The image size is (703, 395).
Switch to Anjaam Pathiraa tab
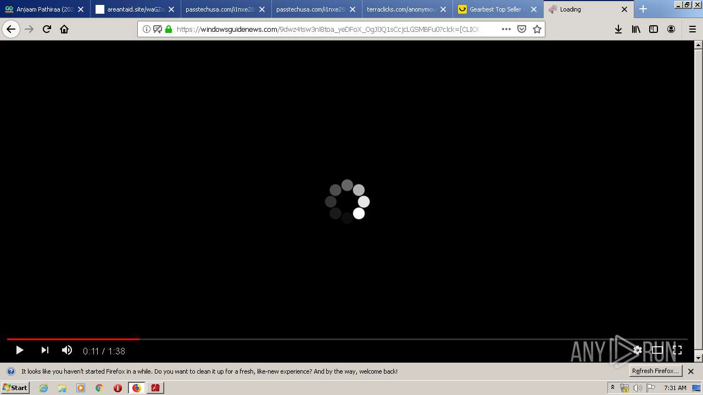pos(45,9)
